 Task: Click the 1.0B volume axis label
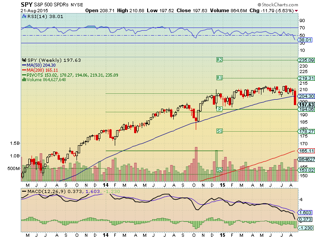pyautogui.click(x=15, y=156)
